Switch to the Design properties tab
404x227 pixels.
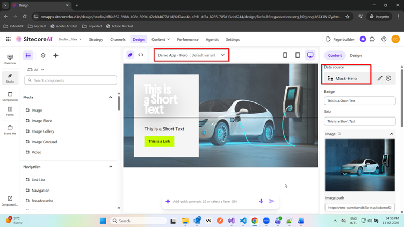356,55
